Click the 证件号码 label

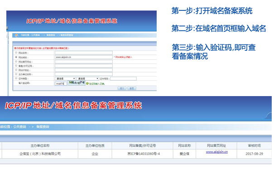click(105, 79)
